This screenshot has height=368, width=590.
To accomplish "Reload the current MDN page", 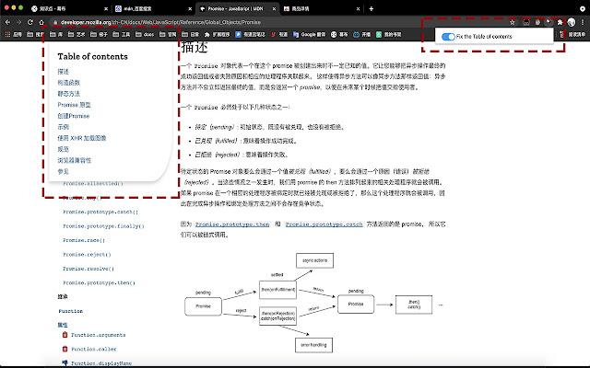I will click(x=30, y=22).
